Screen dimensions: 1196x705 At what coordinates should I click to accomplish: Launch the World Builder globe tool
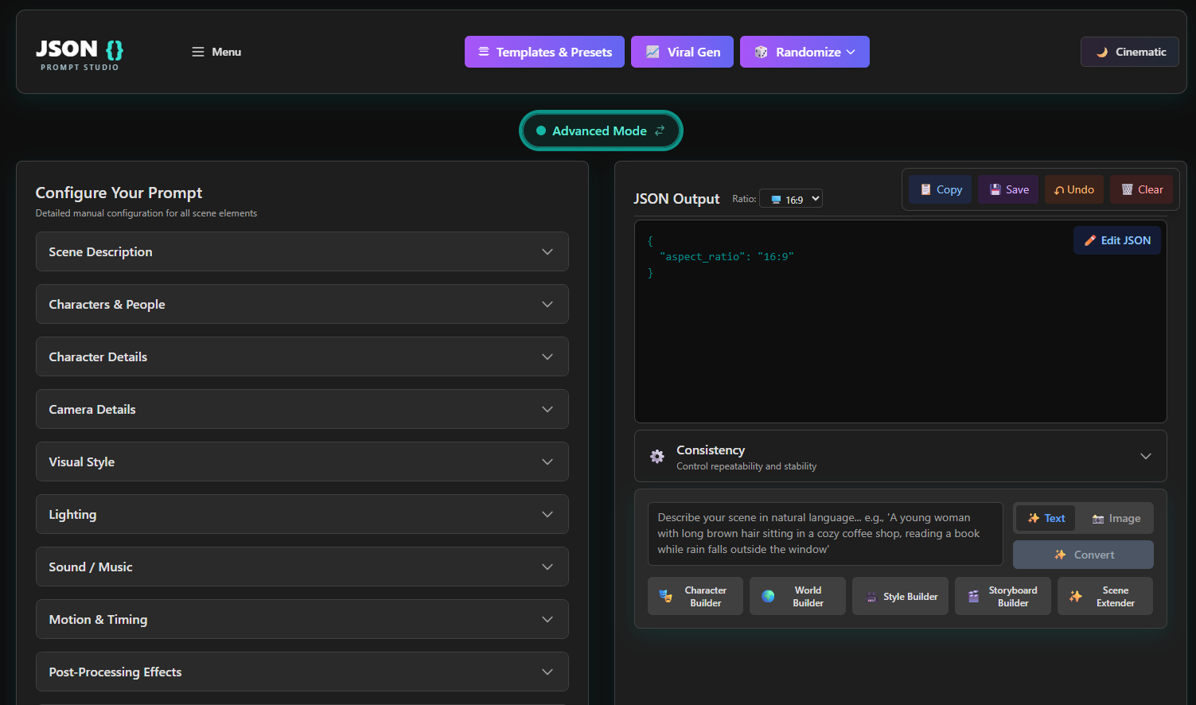797,595
